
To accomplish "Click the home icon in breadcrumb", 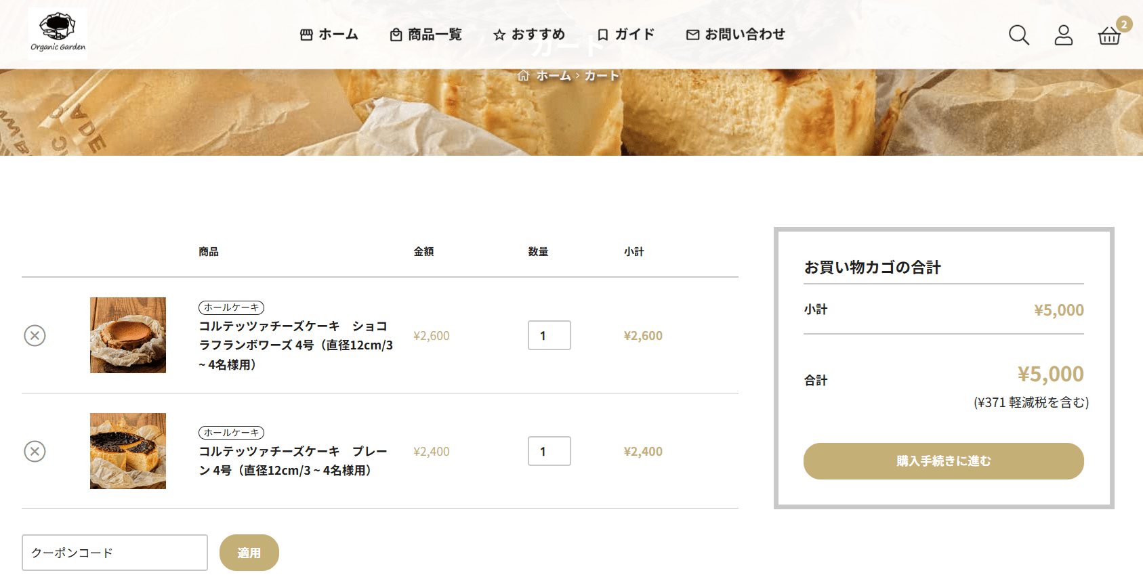I will [523, 75].
